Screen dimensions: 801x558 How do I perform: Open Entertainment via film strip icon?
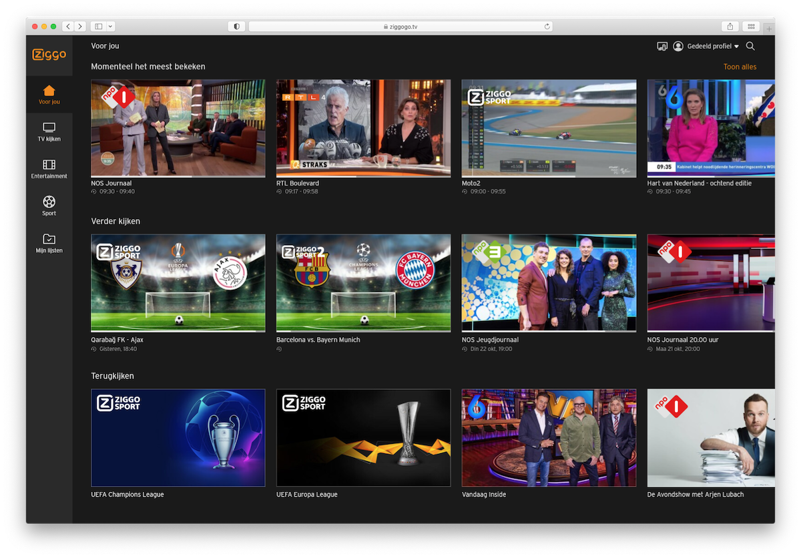click(49, 165)
